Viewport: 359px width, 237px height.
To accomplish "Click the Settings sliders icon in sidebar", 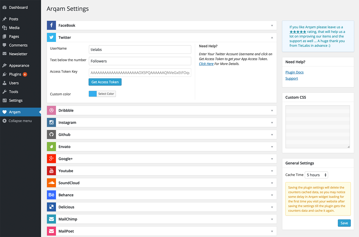I will point(4,100).
